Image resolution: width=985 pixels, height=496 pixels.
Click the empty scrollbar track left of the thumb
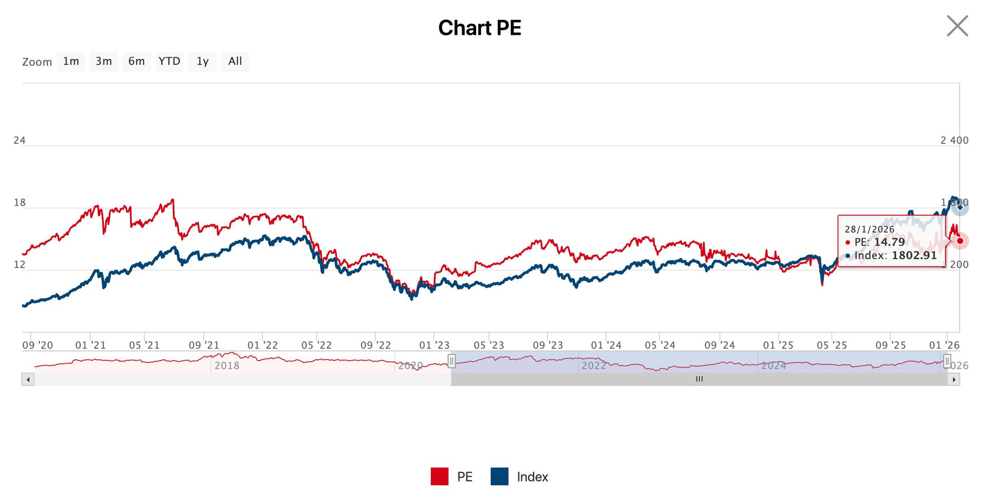pyautogui.click(x=241, y=380)
